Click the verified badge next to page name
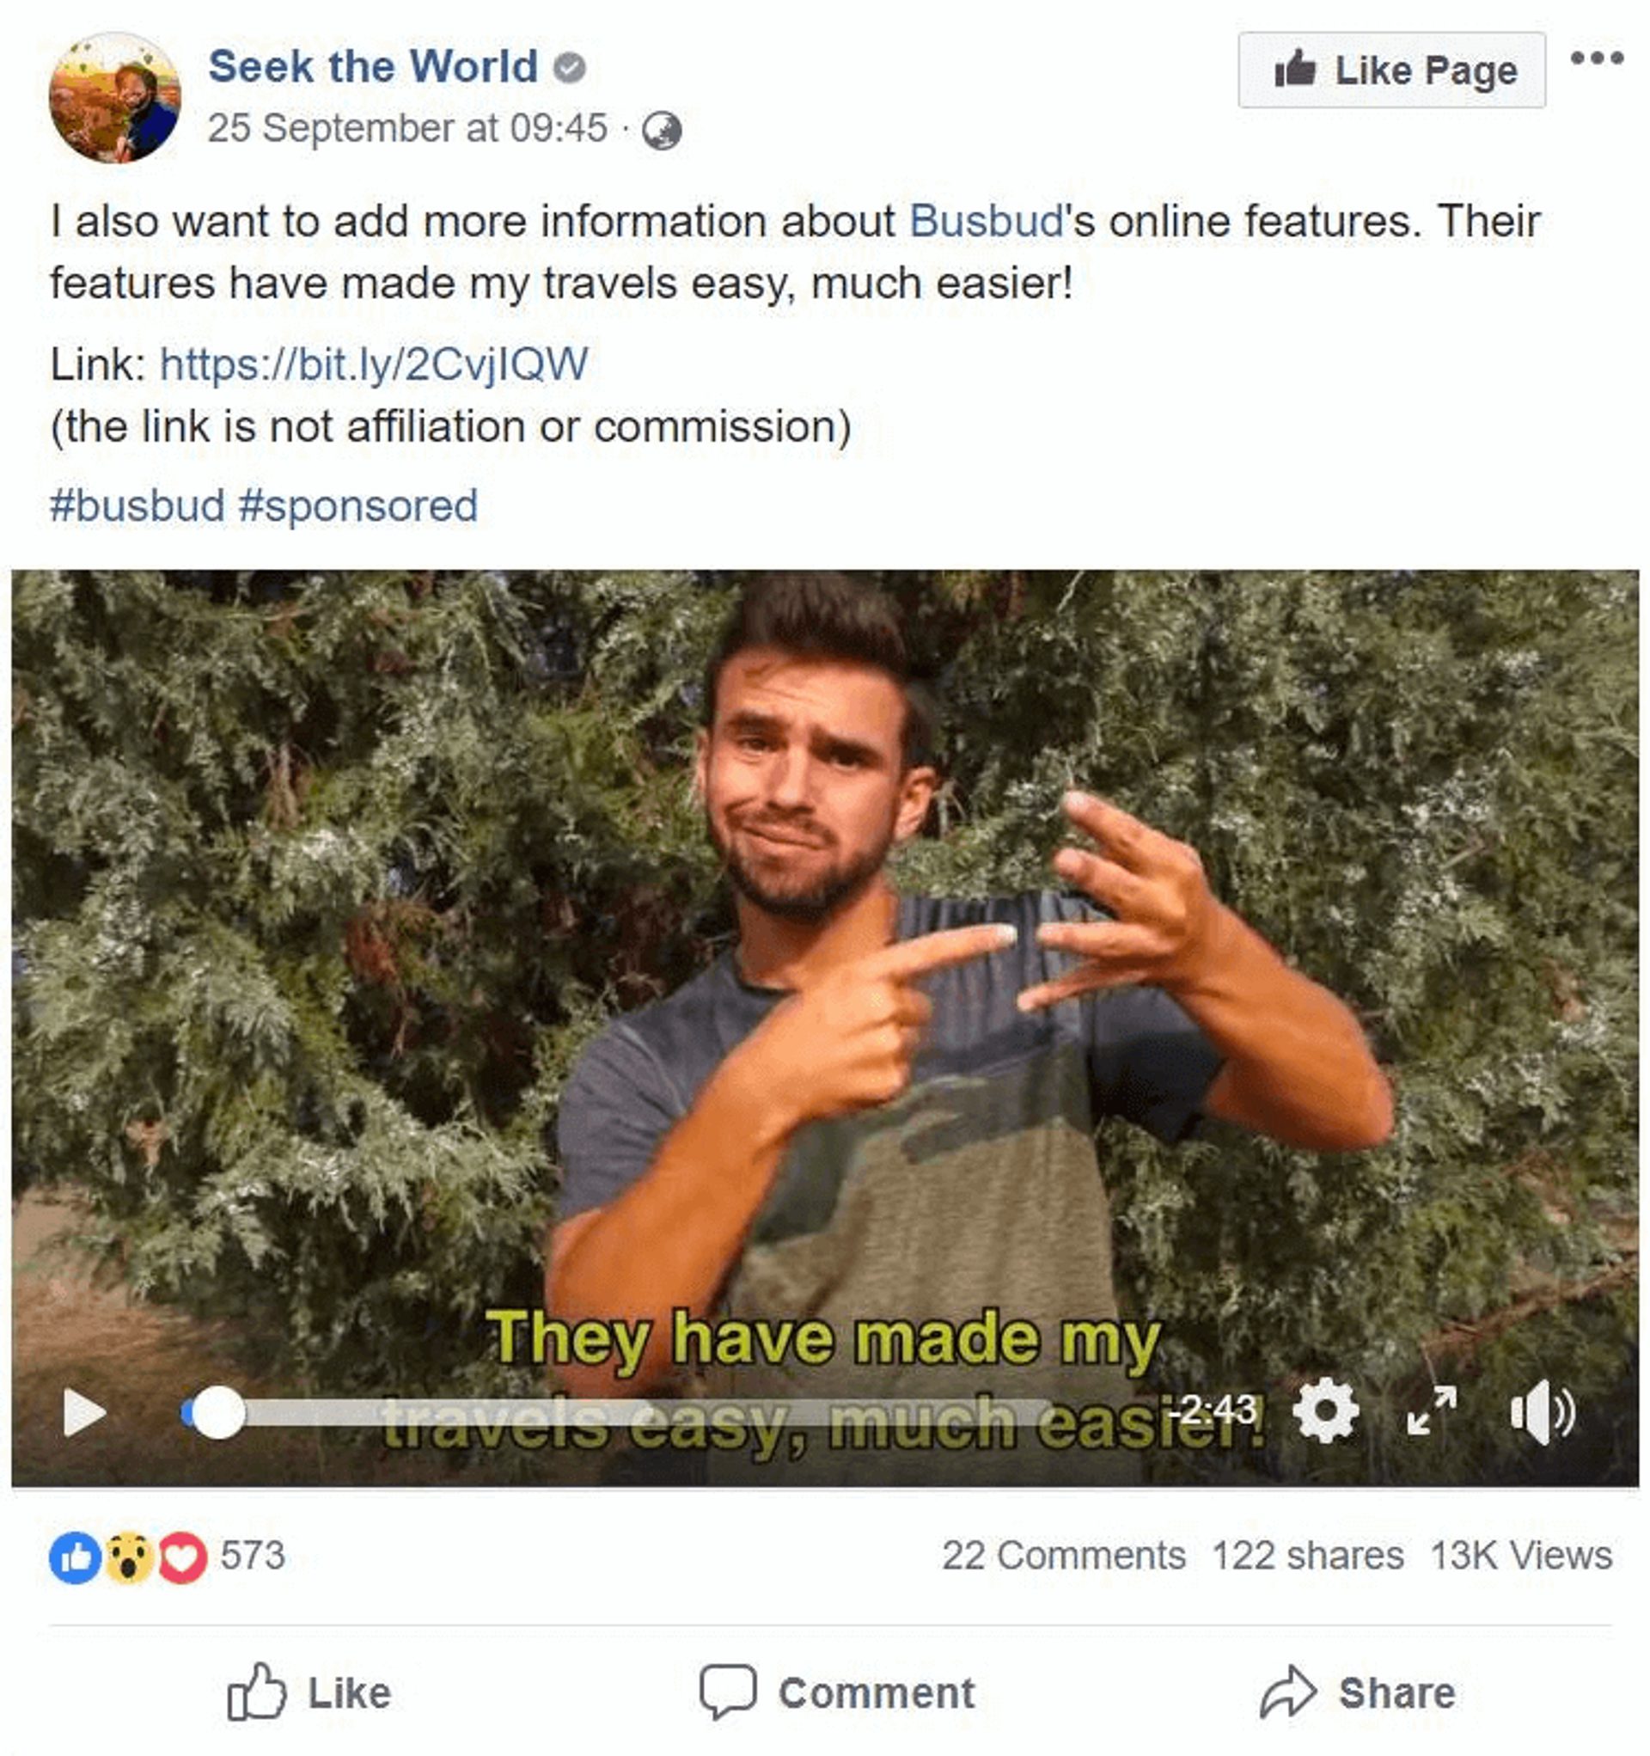This screenshot has height=1756, width=1650. [x=570, y=65]
